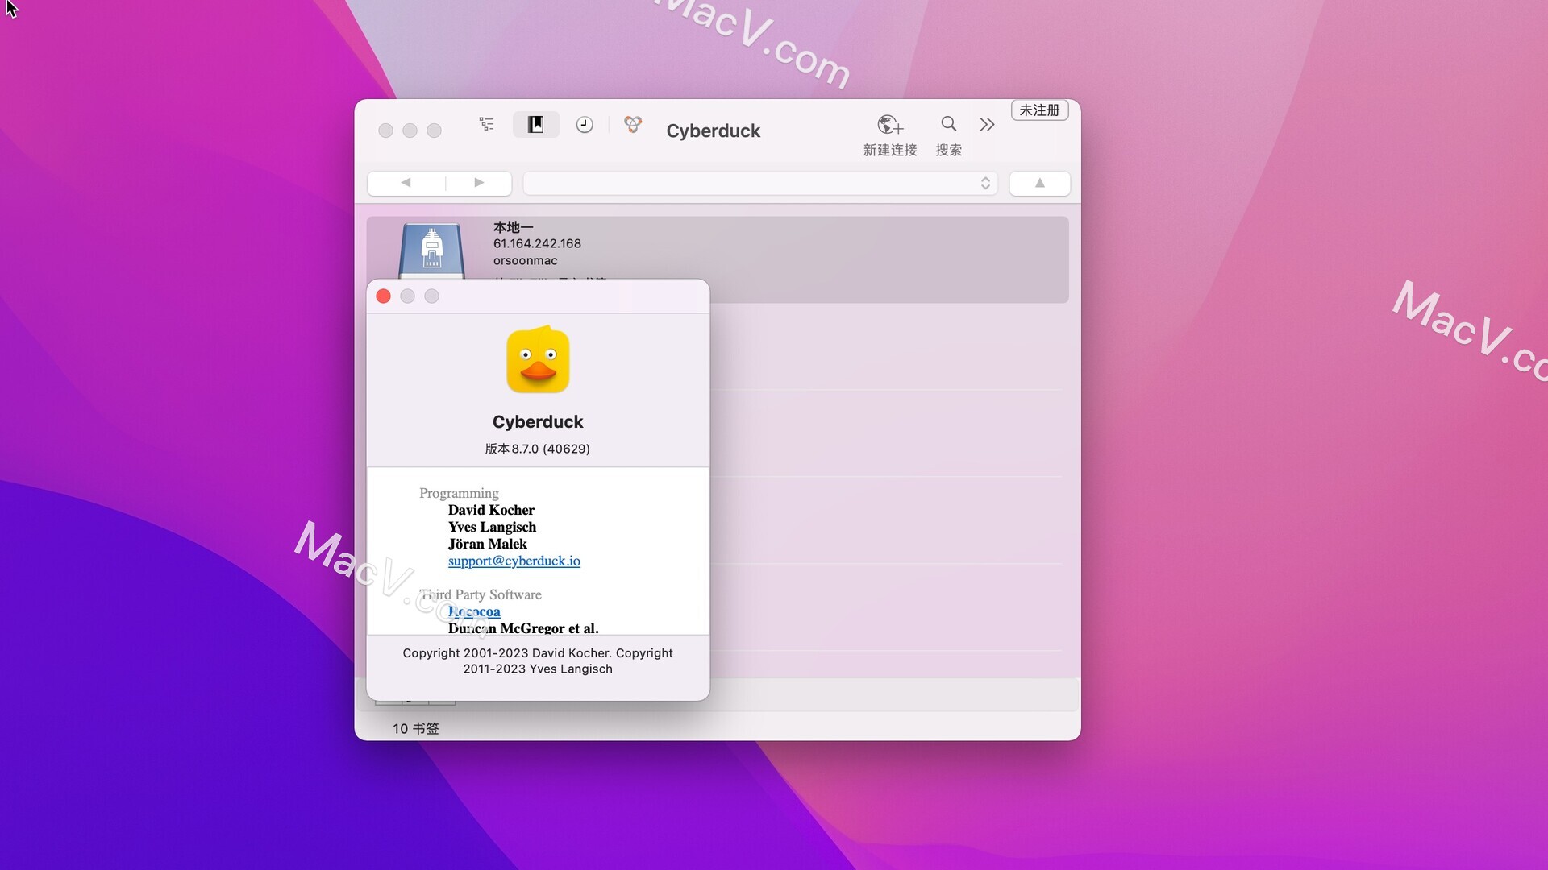Click the Search magnifier icon
Viewport: 1548px width, 870px height.
coord(949,123)
